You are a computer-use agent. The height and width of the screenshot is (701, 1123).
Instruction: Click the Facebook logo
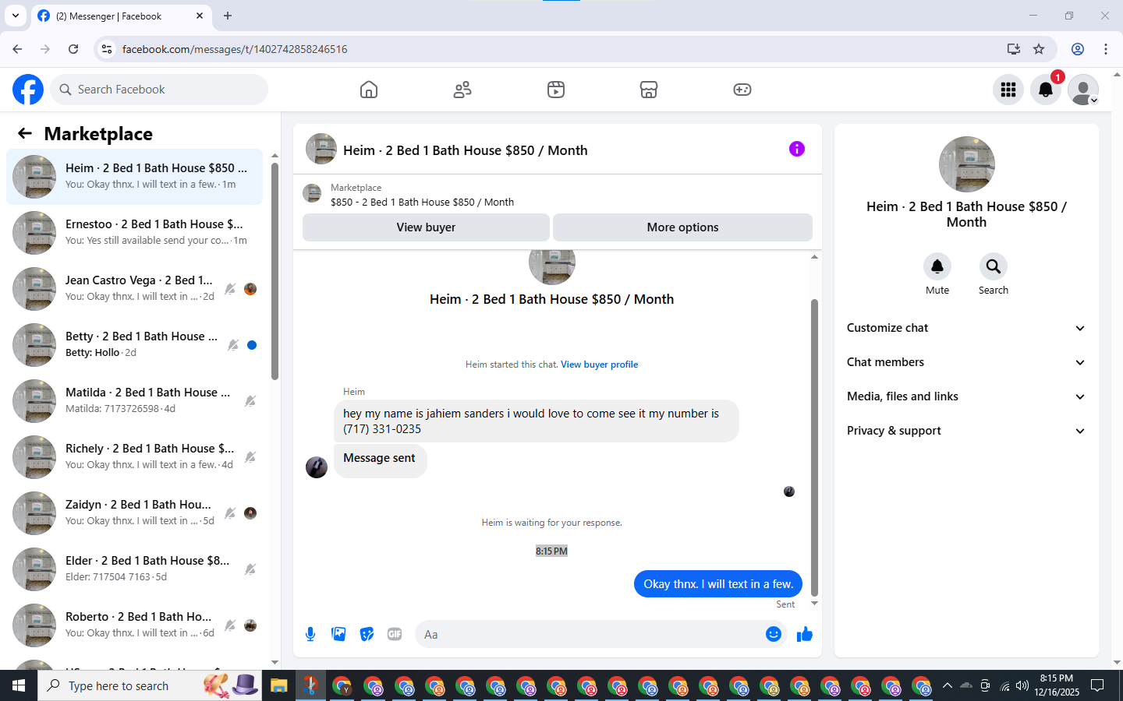pyautogui.click(x=28, y=90)
